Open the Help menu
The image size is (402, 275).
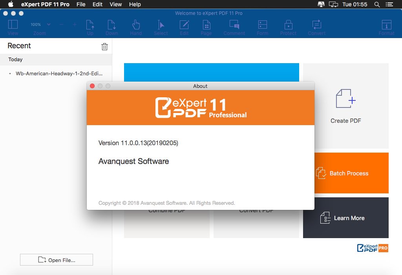click(135, 4)
